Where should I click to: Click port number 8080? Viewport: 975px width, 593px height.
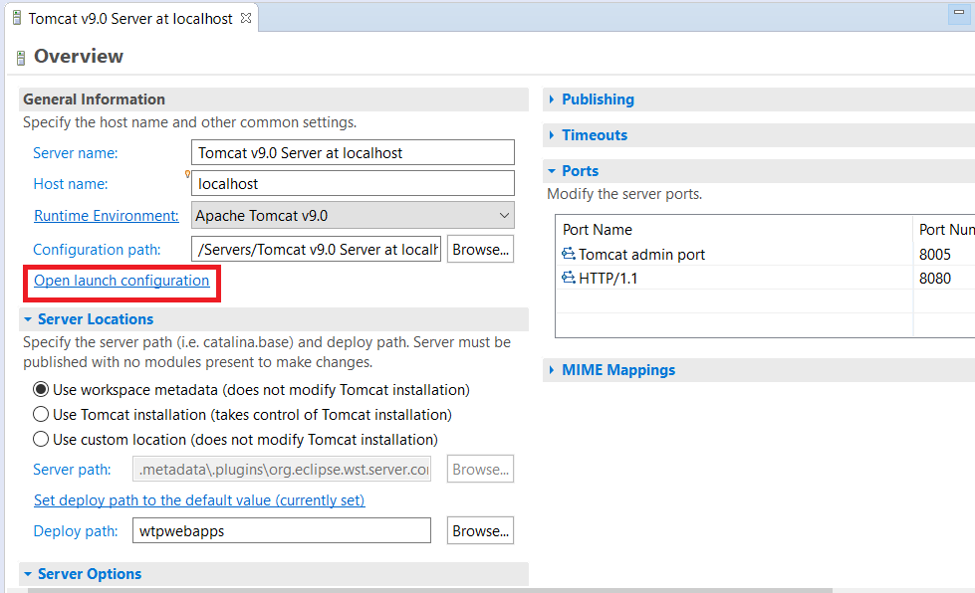pos(934,279)
